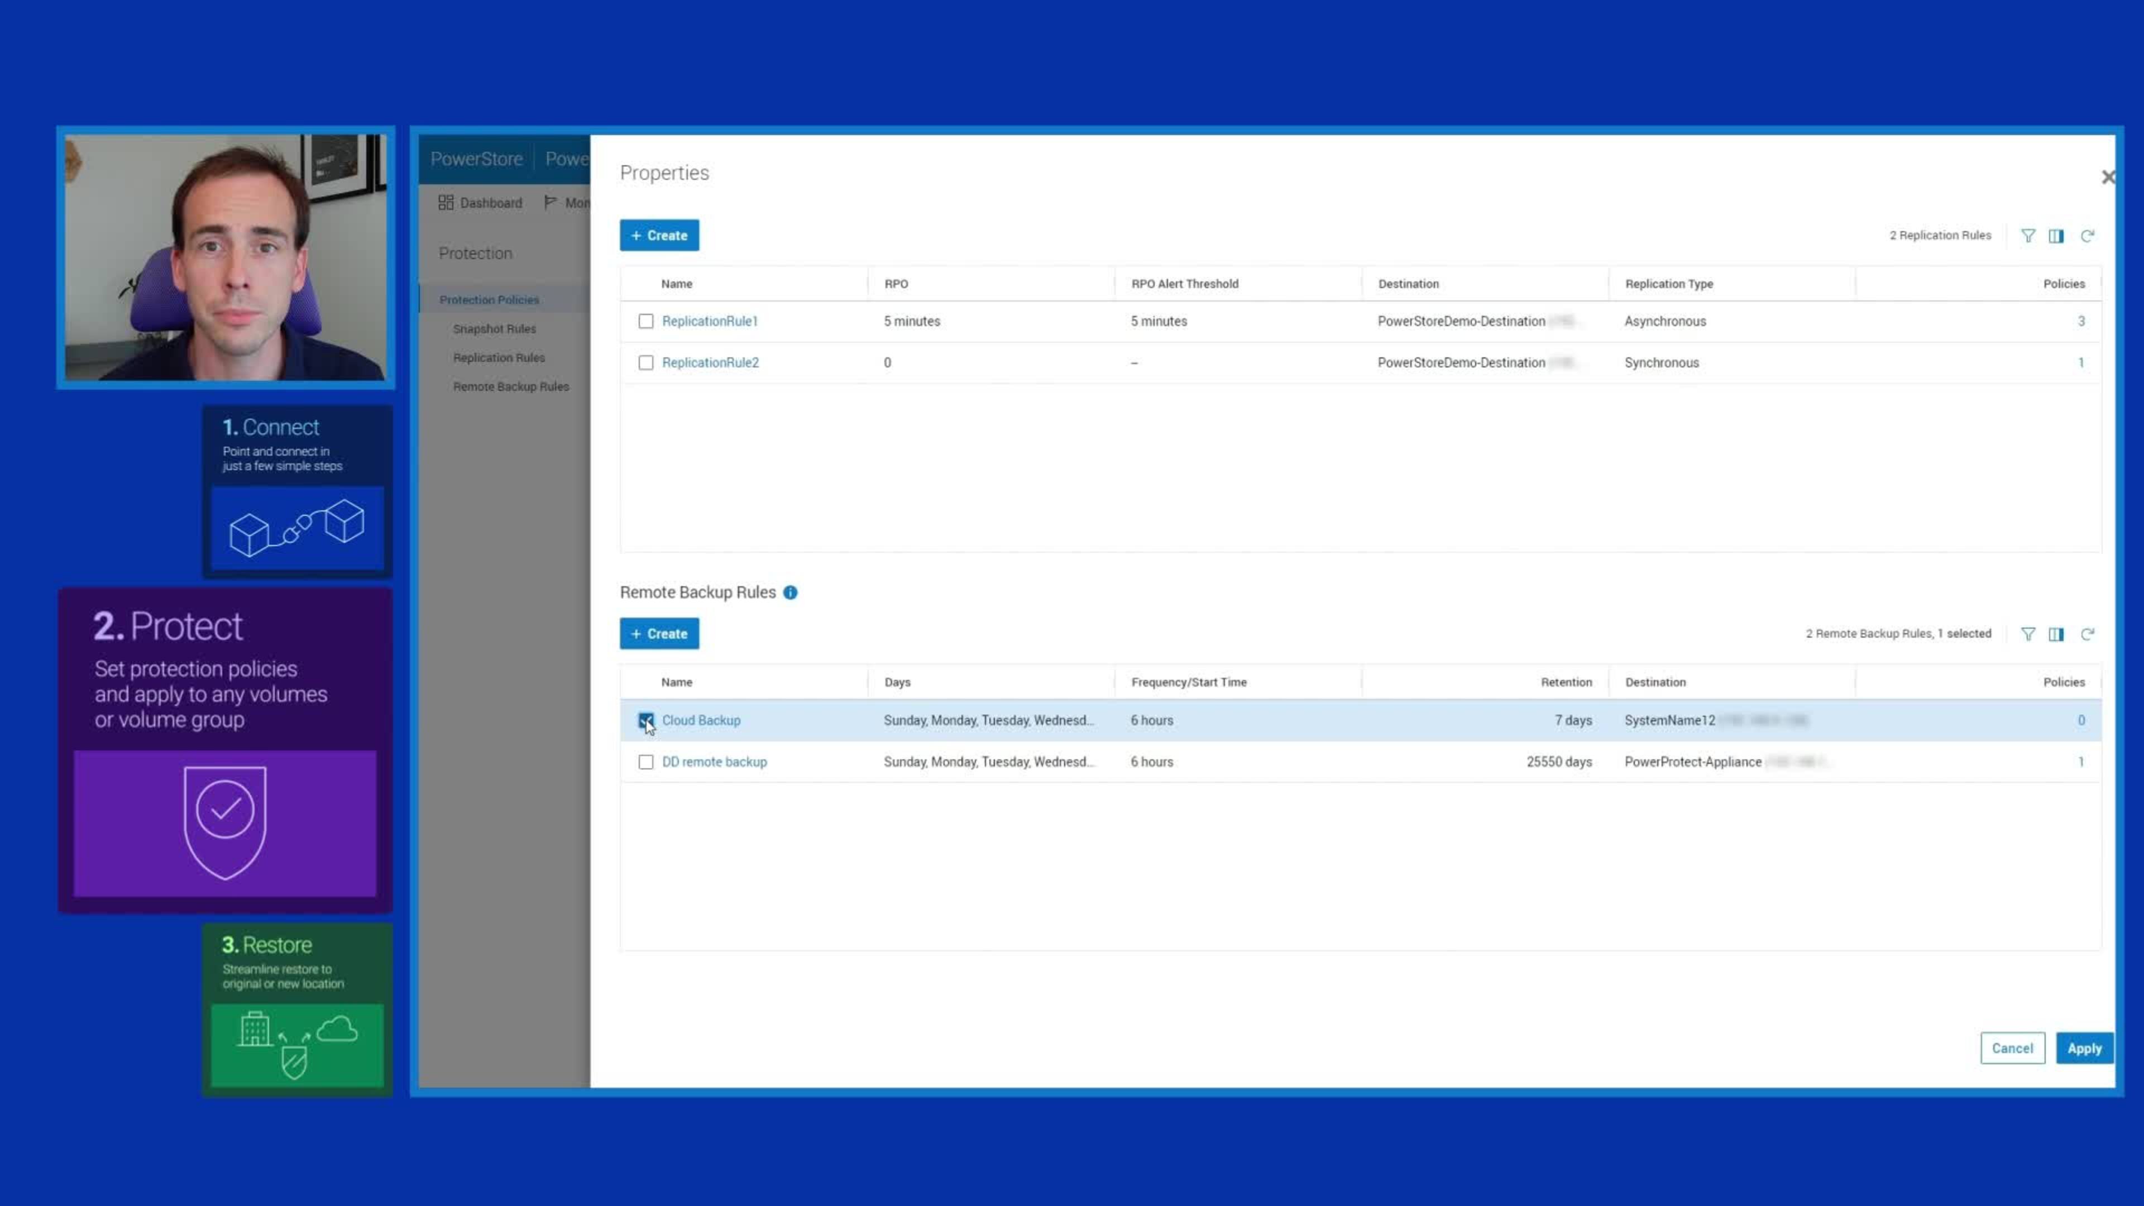Open column settings for Remote Backup Rules
The image size is (2144, 1206).
pos(2056,633)
